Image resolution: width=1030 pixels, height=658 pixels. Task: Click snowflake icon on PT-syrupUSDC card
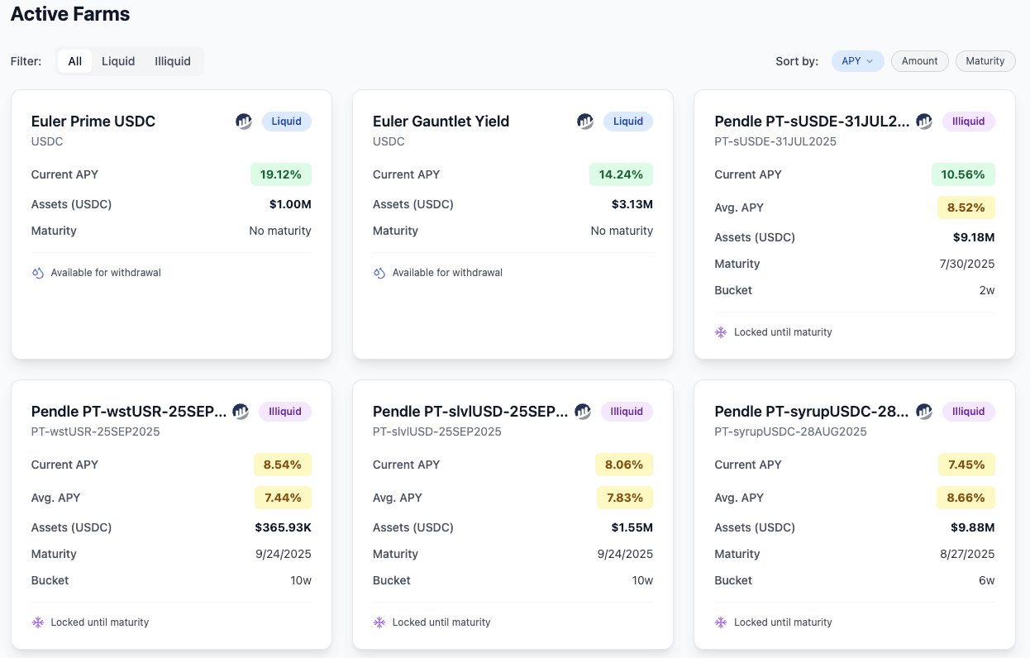pos(721,622)
